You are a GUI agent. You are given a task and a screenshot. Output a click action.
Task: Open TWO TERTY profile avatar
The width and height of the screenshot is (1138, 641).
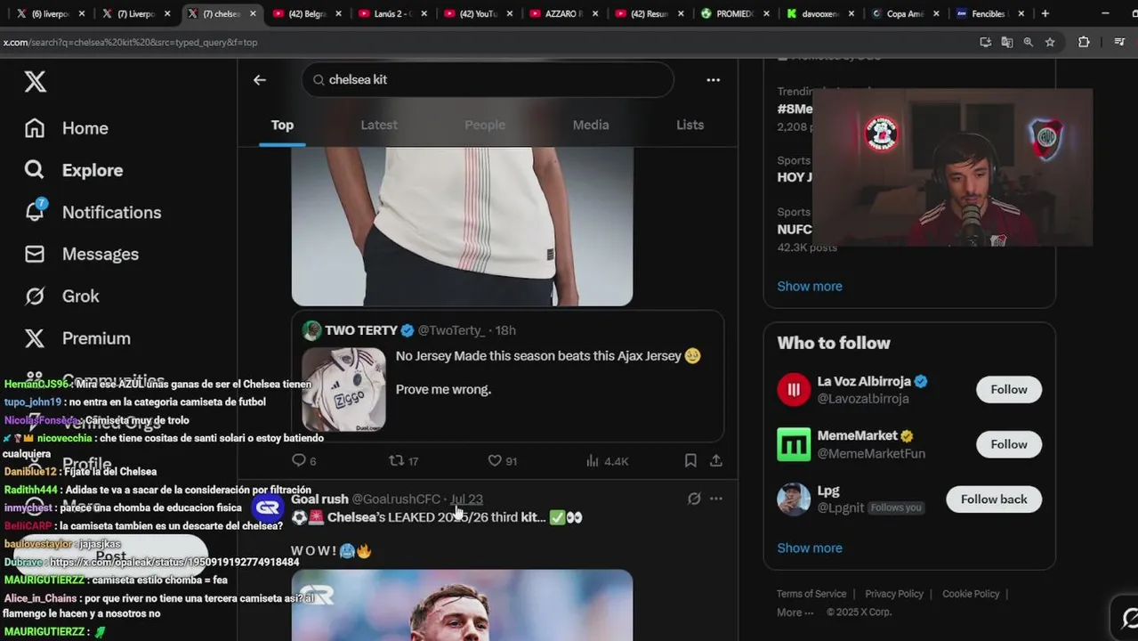point(311,330)
